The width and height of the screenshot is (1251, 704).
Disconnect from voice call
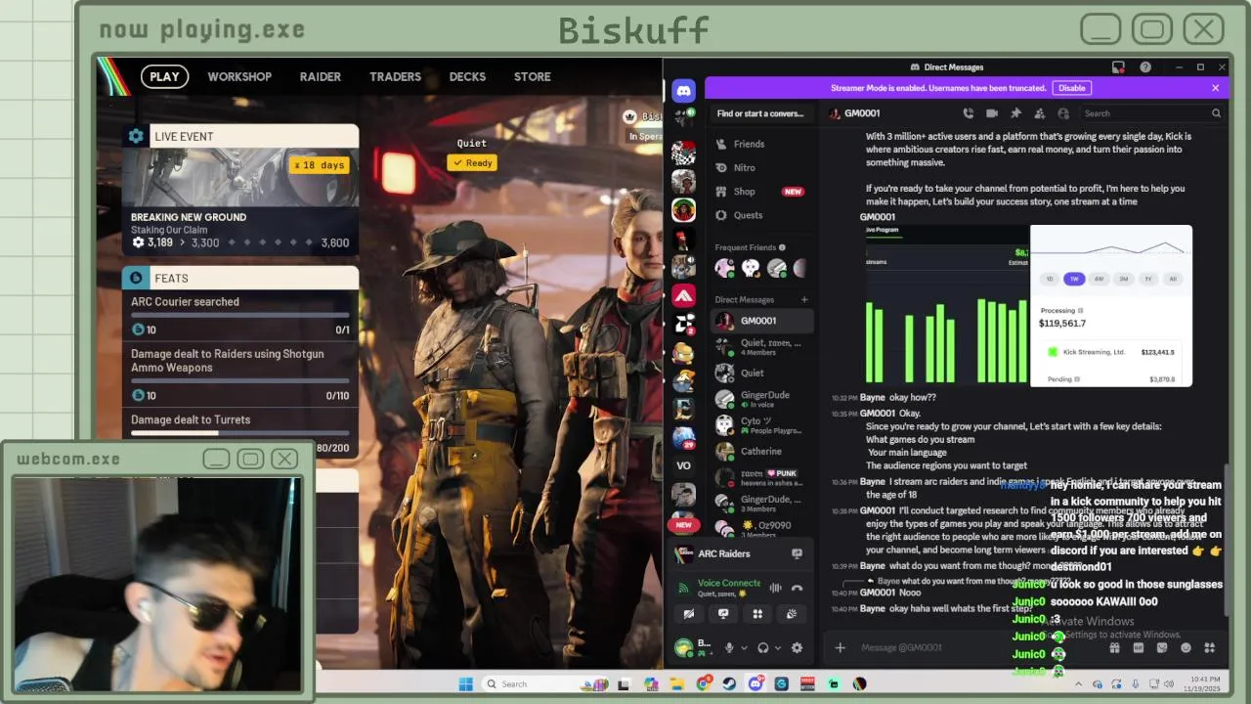tap(797, 588)
